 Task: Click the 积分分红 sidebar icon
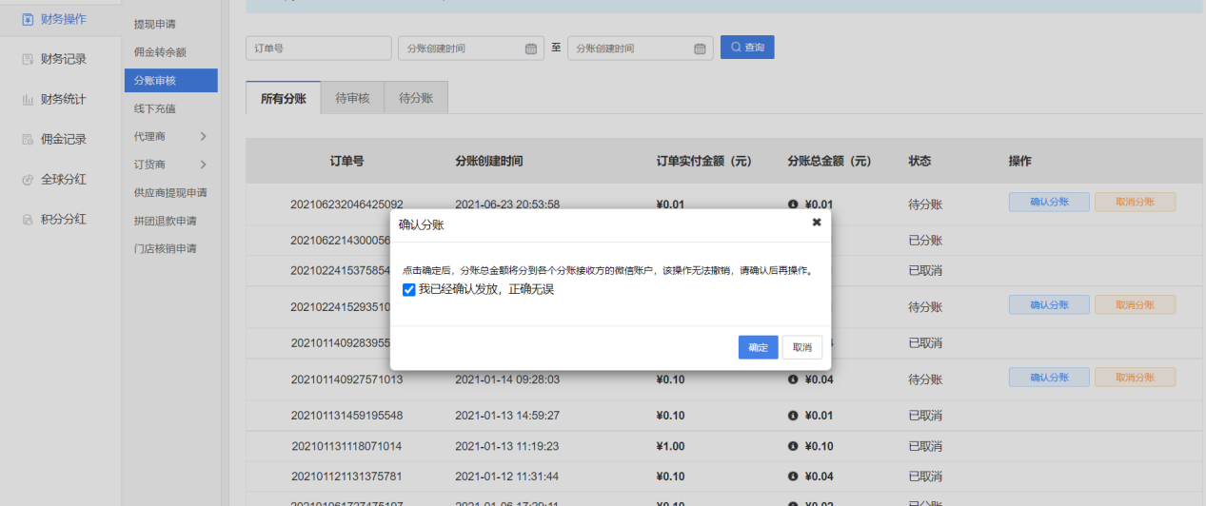pyautogui.click(x=29, y=219)
